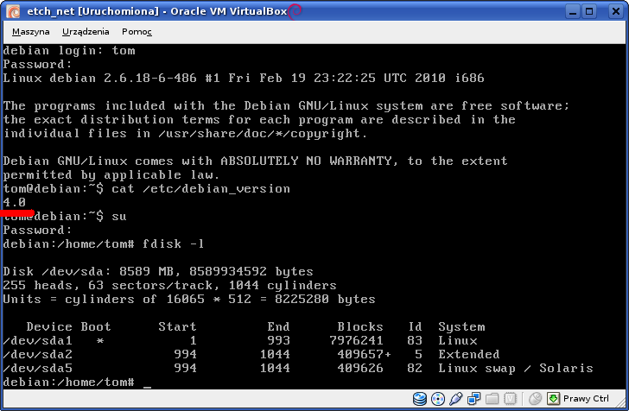This screenshot has height=411, width=629.
Task: Click the 4.0 version output text
Action: (x=15, y=202)
